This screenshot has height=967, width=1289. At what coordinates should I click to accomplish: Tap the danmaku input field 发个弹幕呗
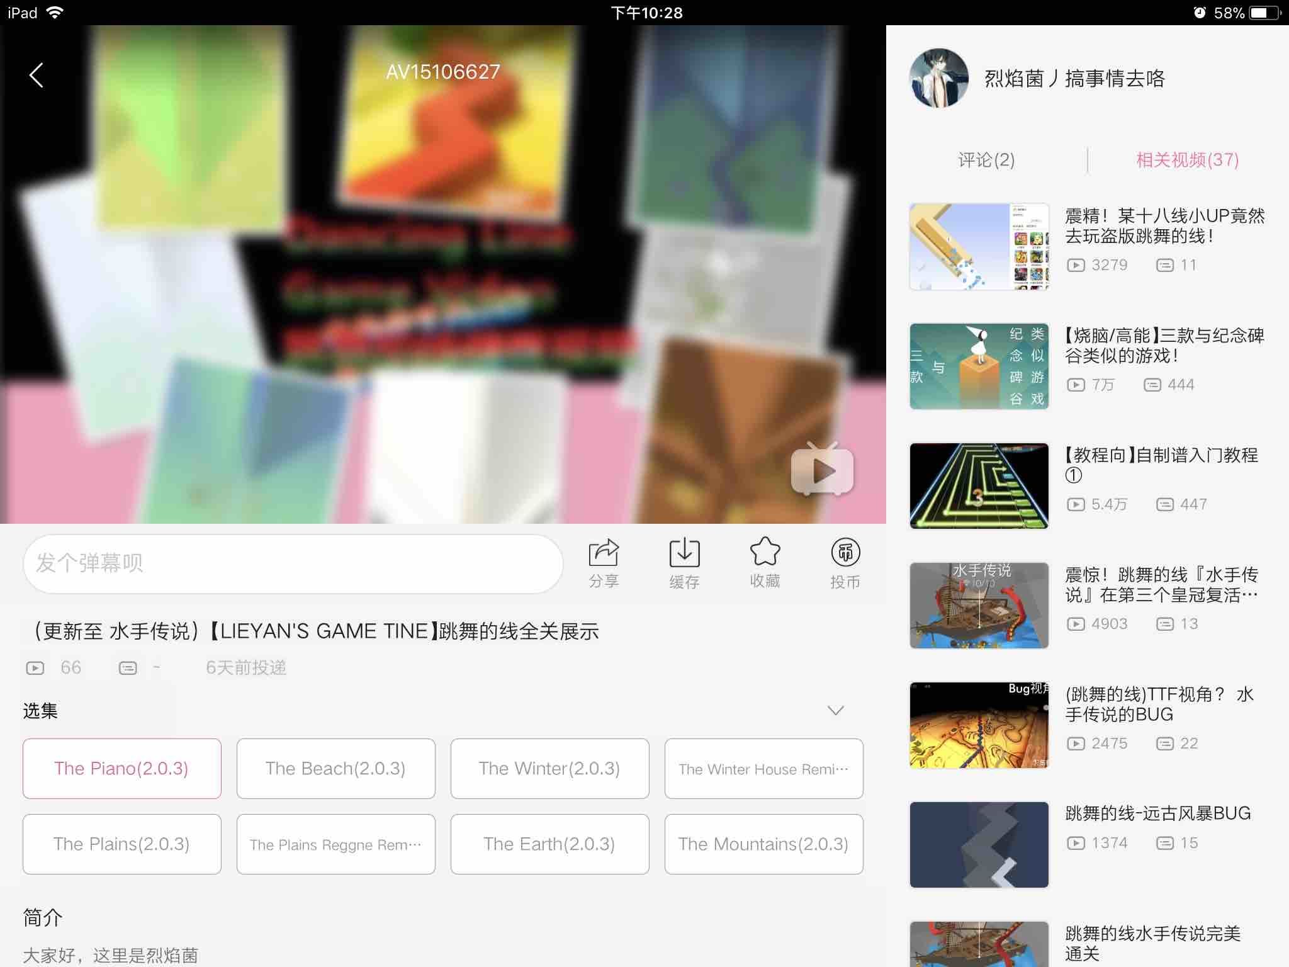tap(293, 563)
